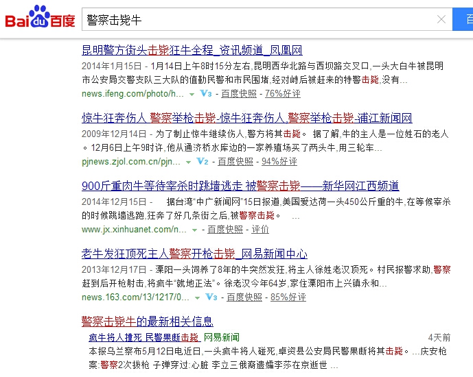The width and height of the screenshot is (473, 377).
Task: Click the date 2009年12月14日 in second result
Action: [x=114, y=134]
